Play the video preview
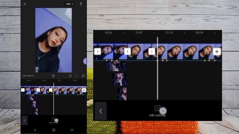This screenshot has height=134, width=239. 53,76
